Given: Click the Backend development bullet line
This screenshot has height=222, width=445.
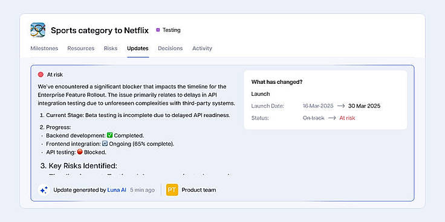Looking at the screenshot, I should tap(93, 135).
